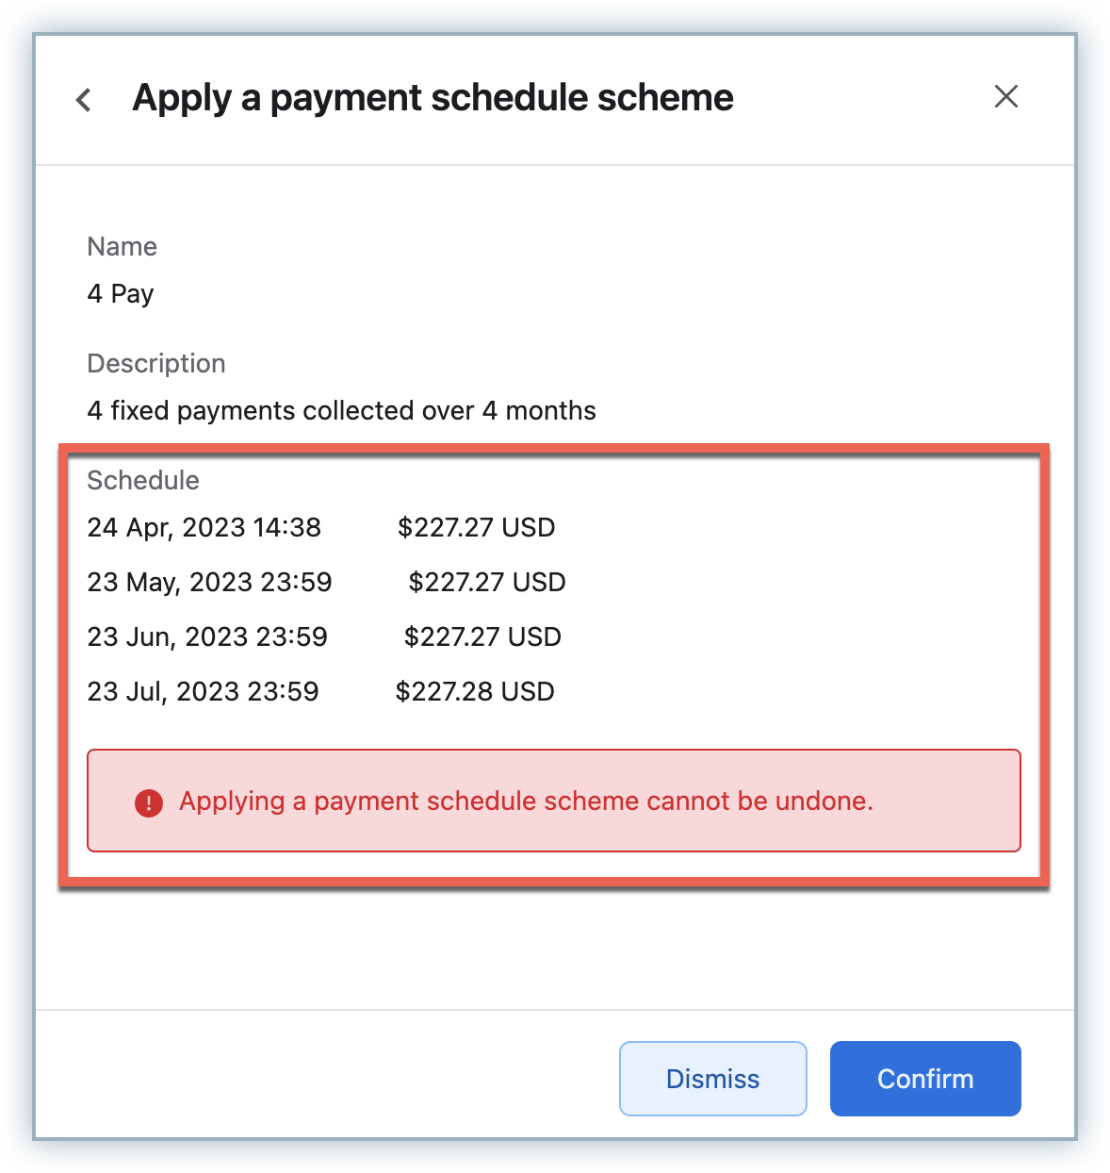Select the '4 Pay' scheme name text
Screen dimensions: 1110x1173
(x=121, y=294)
